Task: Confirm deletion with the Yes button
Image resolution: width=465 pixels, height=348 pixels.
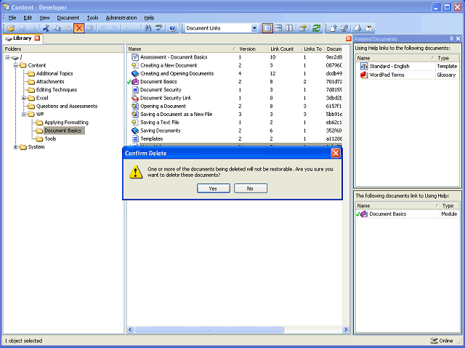Action: pyautogui.click(x=214, y=188)
